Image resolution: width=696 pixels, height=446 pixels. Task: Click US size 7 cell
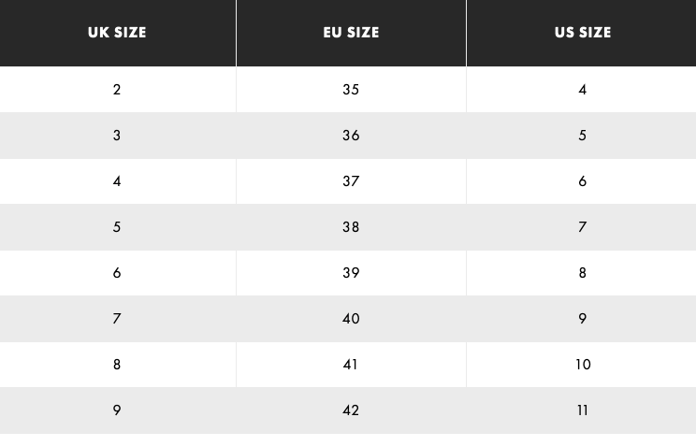pos(582,227)
